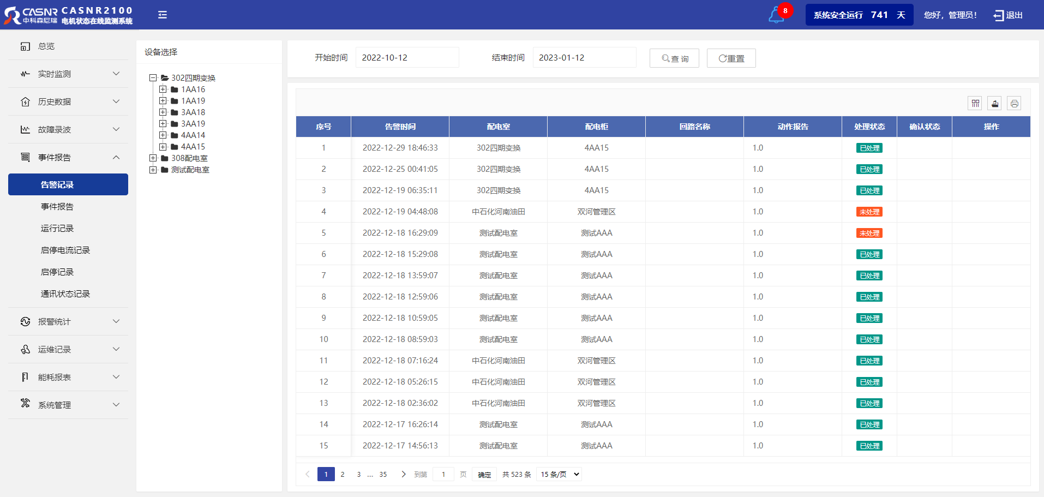Image resolution: width=1044 pixels, height=497 pixels.
Task: Click the page number jump input
Action: tap(443, 475)
